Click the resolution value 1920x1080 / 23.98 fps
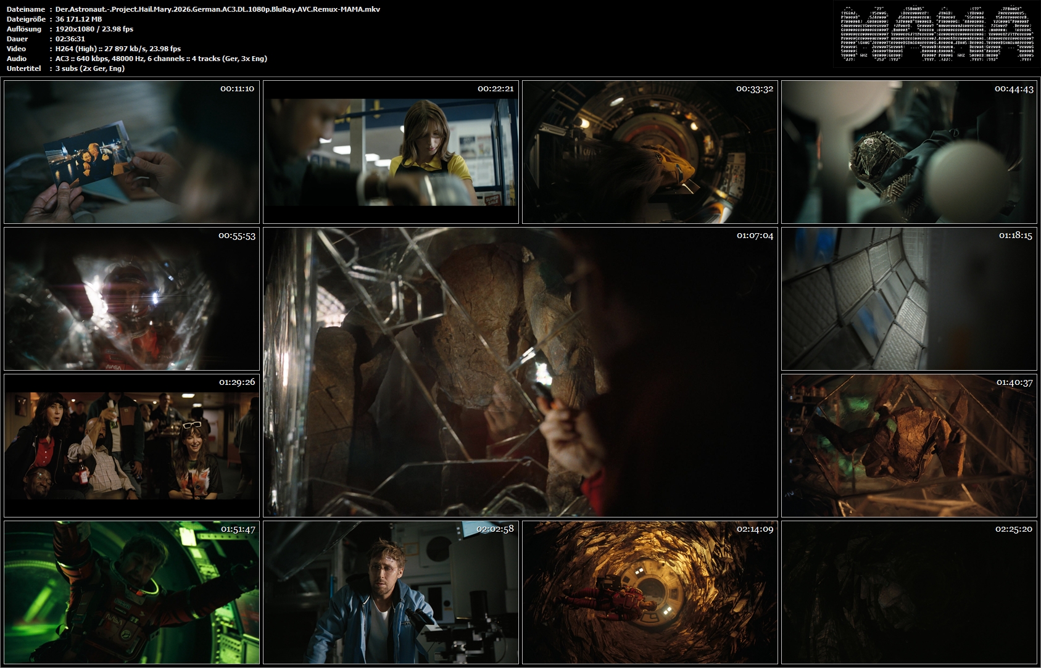1041x668 pixels. click(94, 29)
